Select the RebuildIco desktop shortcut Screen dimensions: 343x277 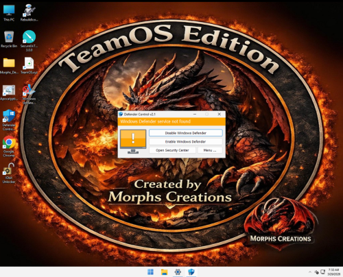(x=29, y=13)
